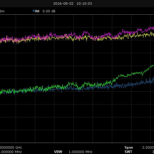Click the date 2016-08-22 in header
Viewport: 154px width, 154px height.
point(64,4)
